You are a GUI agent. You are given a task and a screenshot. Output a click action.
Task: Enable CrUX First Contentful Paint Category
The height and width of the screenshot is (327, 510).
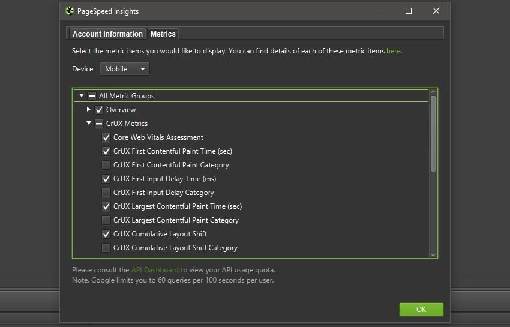click(x=106, y=165)
